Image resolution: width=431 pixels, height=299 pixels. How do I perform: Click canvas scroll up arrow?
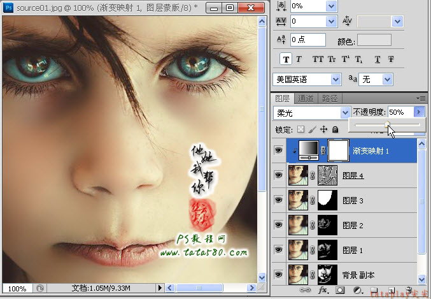262,21
